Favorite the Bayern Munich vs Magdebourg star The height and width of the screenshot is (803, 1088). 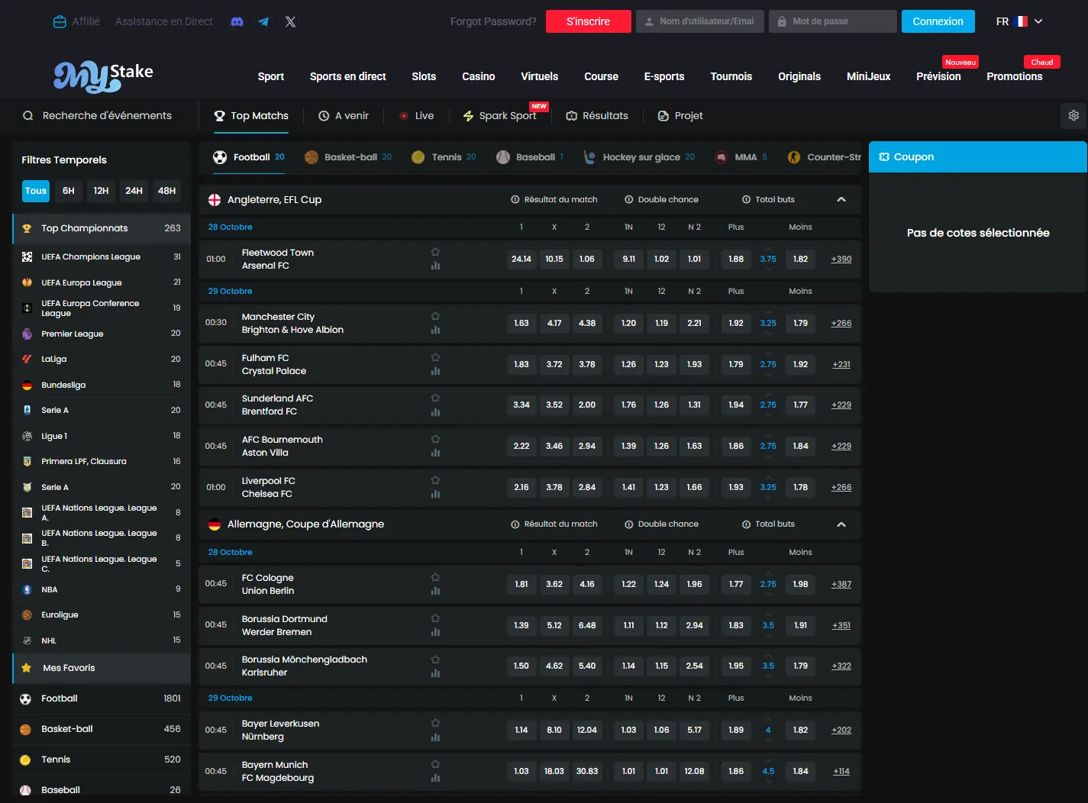click(435, 764)
